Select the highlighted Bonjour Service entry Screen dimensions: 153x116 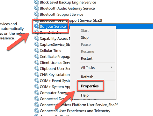coord(53,26)
